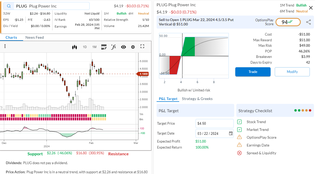Screen dimensions: 315x174
Task: Click the Modify button
Action: 292,72
